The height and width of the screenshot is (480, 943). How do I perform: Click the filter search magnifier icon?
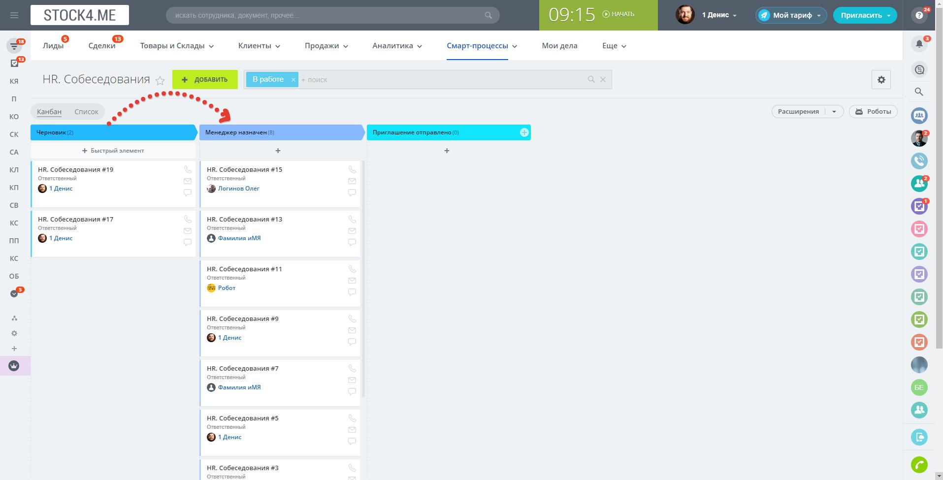pyautogui.click(x=591, y=79)
